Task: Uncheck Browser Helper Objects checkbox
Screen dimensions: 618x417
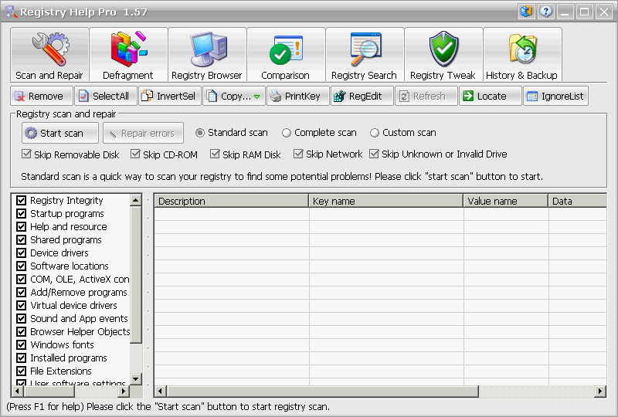Action: click(22, 331)
